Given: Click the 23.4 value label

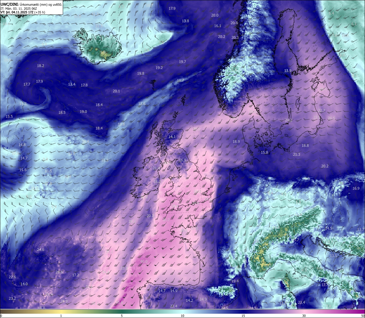Looking at the screenshot, I should tap(301, 303).
